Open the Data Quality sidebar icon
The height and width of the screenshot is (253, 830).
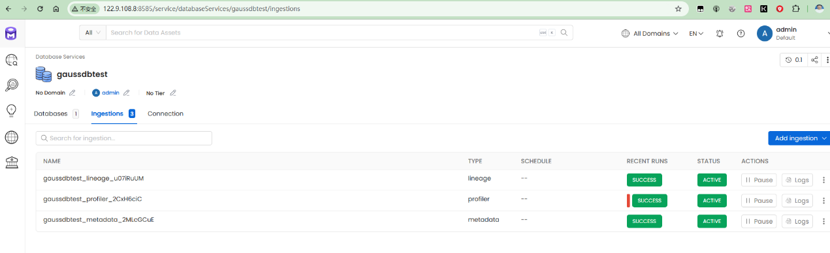coord(12,85)
